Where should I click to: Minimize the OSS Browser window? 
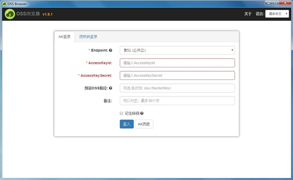tap(269, 3)
